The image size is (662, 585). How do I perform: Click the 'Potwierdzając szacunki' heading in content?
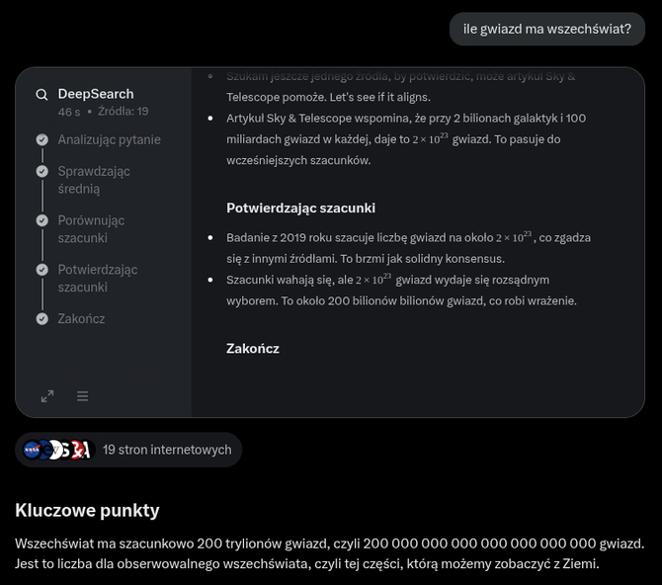[x=300, y=209]
